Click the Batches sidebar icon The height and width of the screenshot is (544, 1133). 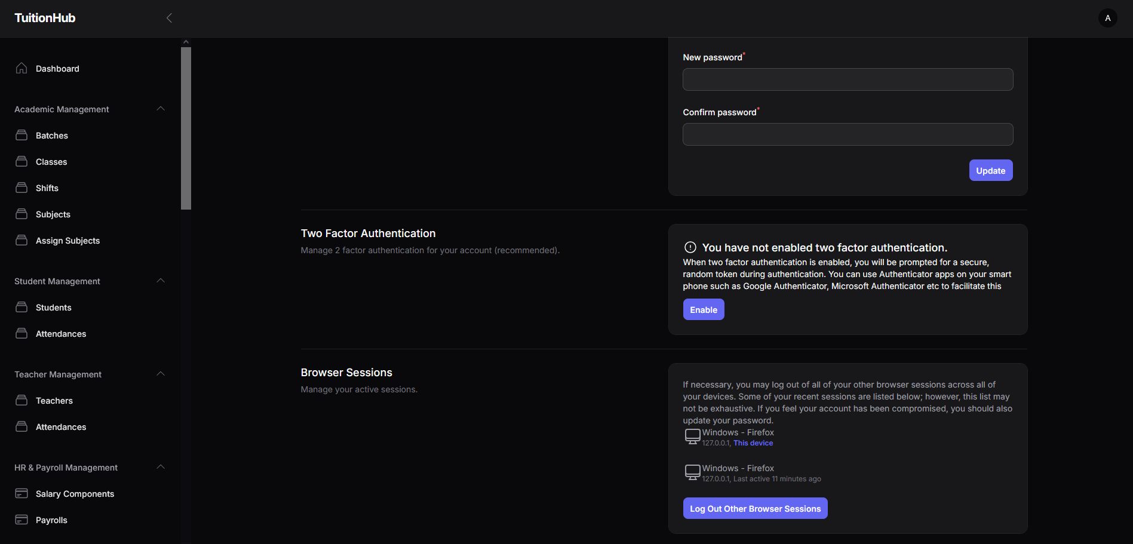22,136
